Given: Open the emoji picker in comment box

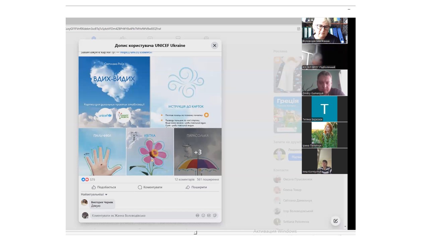Looking at the screenshot, I should (x=203, y=216).
